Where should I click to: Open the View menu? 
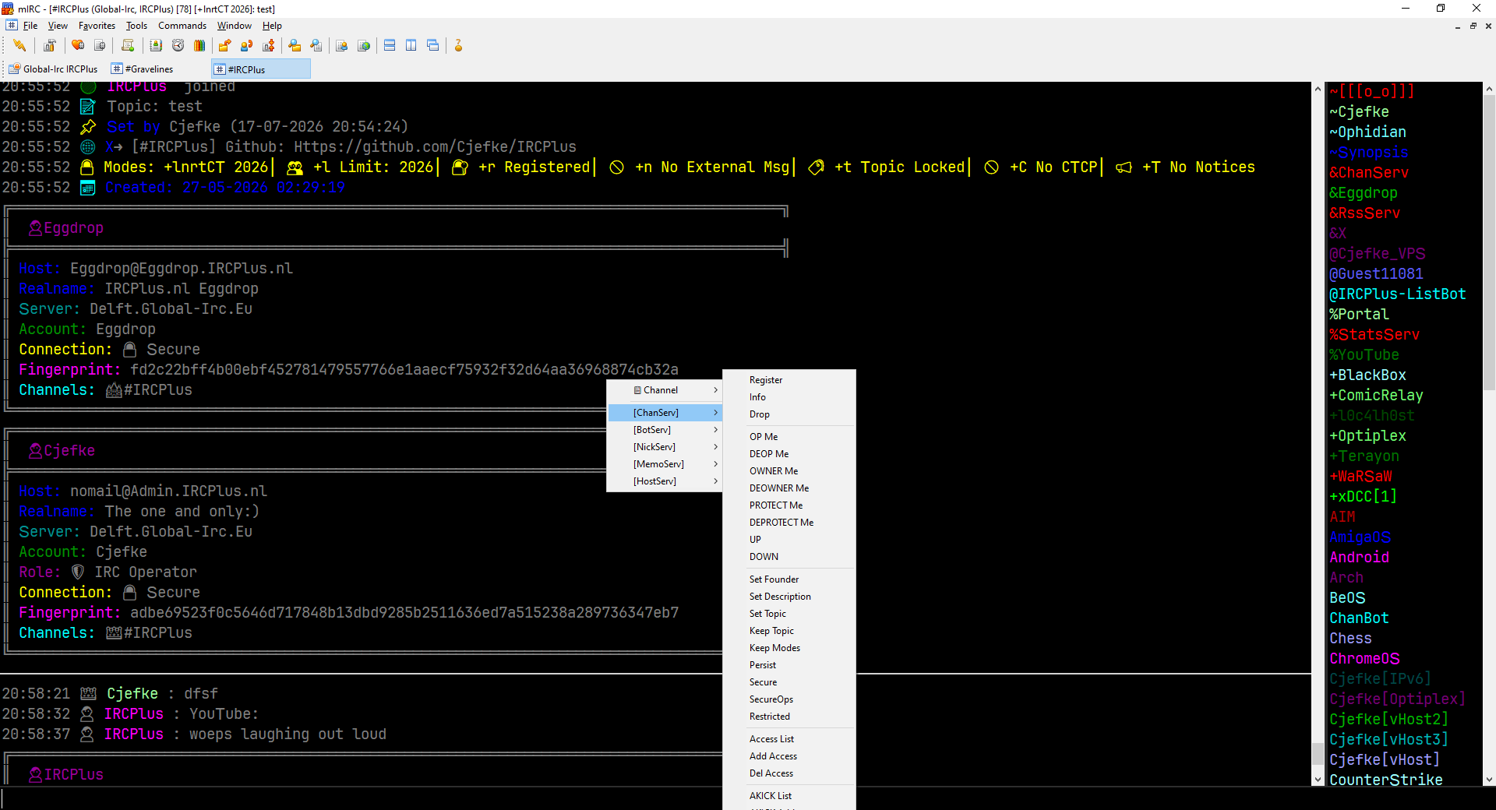(58, 26)
